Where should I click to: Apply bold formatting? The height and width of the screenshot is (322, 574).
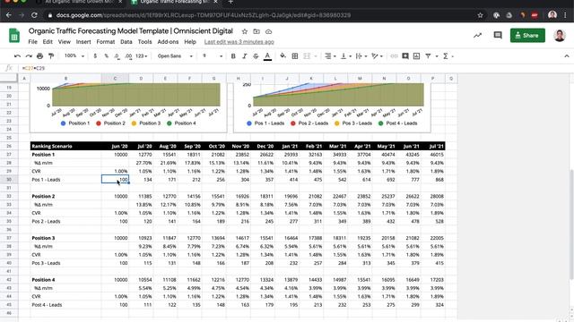point(233,55)
